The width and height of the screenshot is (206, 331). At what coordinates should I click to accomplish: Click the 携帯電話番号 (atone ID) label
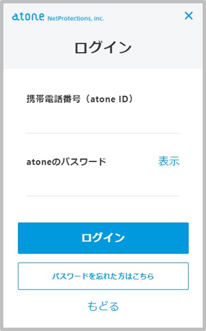(x=80, y=99)
